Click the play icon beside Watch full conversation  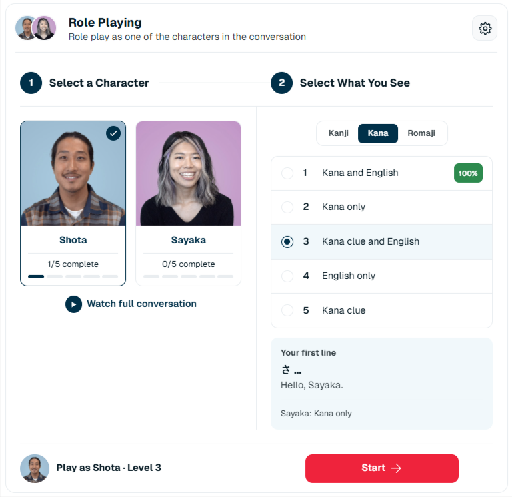(73, 304)
